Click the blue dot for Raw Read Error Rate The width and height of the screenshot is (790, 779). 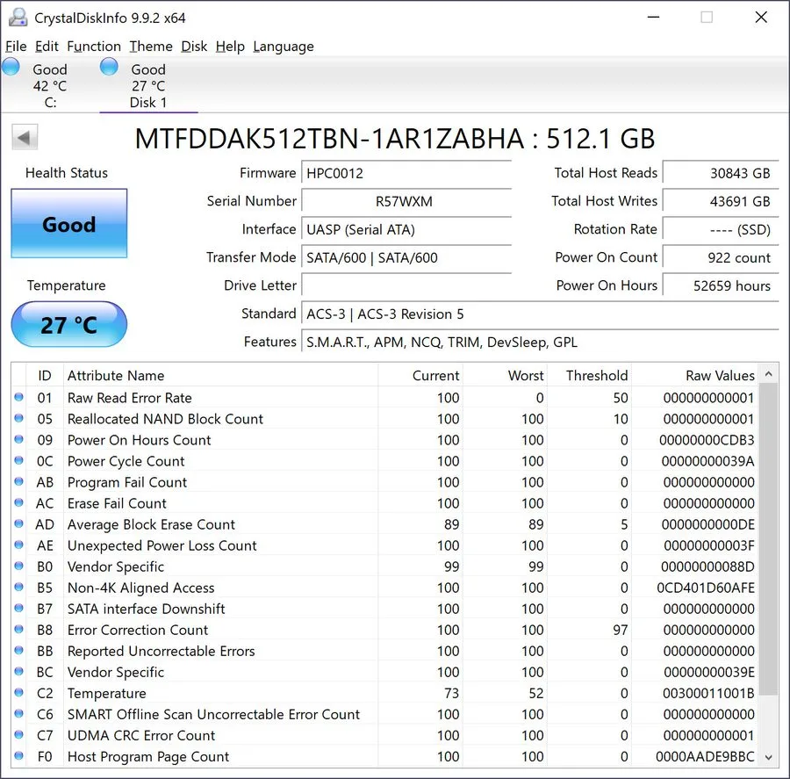[x=18, y=397]
